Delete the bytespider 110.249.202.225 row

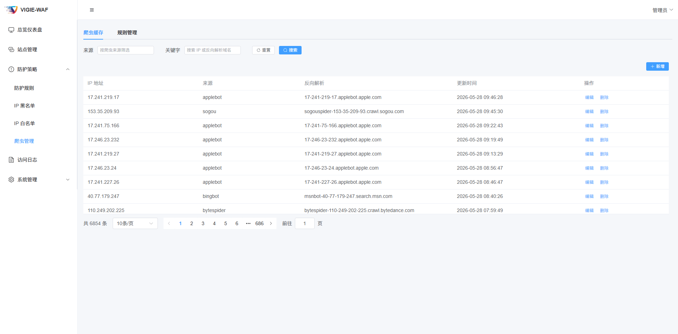click(x=604, y=210)
